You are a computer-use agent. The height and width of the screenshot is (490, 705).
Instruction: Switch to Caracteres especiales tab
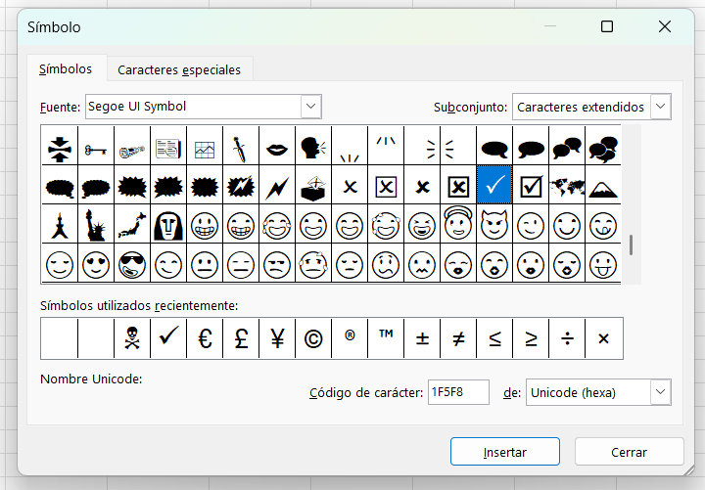pyautogui.click(x=179, y=69)
